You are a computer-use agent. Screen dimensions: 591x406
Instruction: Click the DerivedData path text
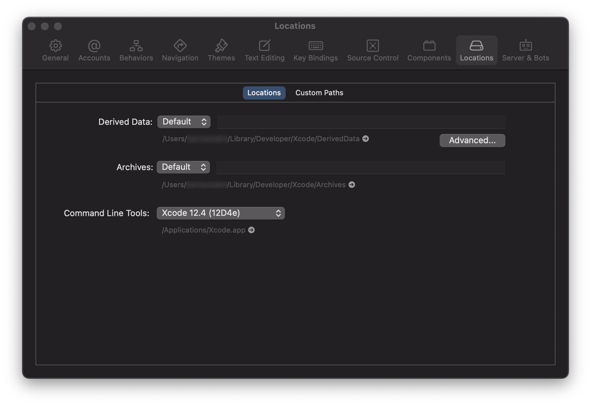pyautogui.click(x=261, y=139)
